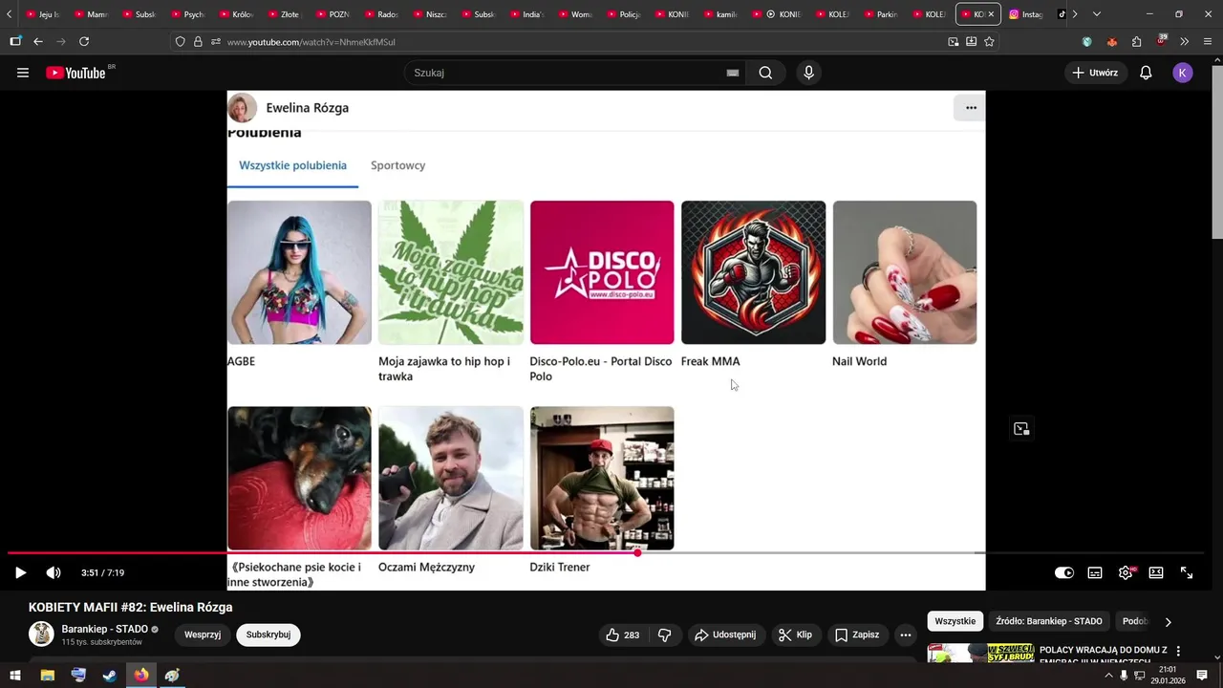Select Źródło: Barankiep - STADO chip
Viewport: 1223px width, 688px height.
coord(1049,621)
